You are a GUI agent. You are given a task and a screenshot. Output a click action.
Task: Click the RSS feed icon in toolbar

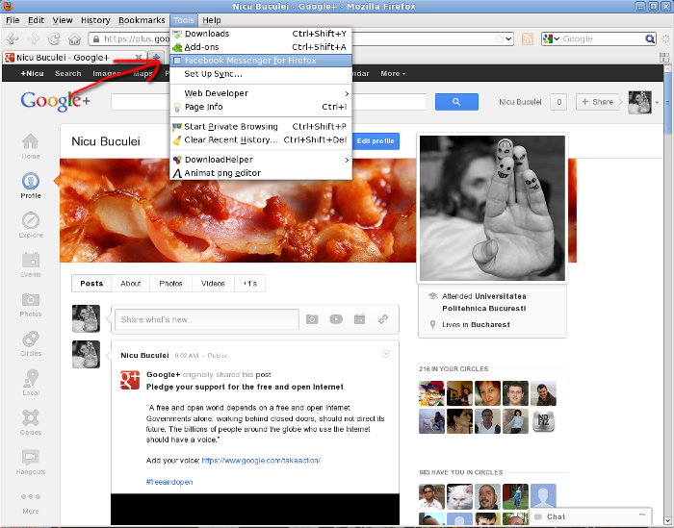pyautogui.click(x=528, y=38)
